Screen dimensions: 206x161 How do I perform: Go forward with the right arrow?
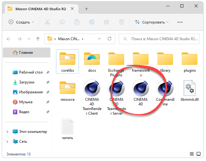point(19,39)
